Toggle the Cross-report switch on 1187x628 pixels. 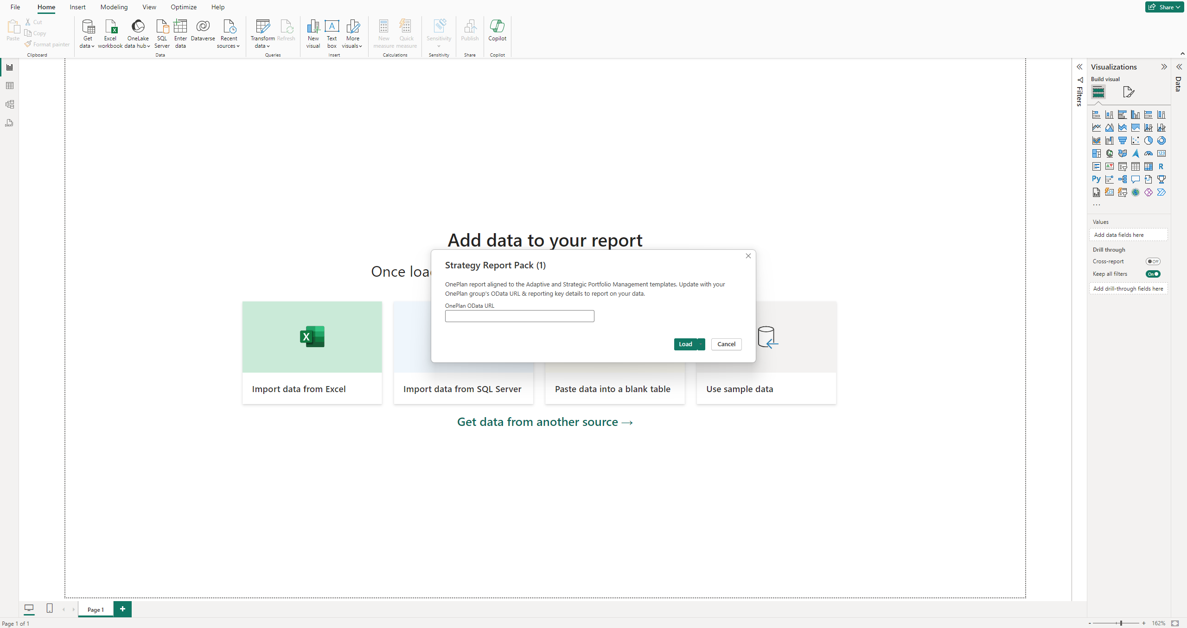(x=1153, y=261)
